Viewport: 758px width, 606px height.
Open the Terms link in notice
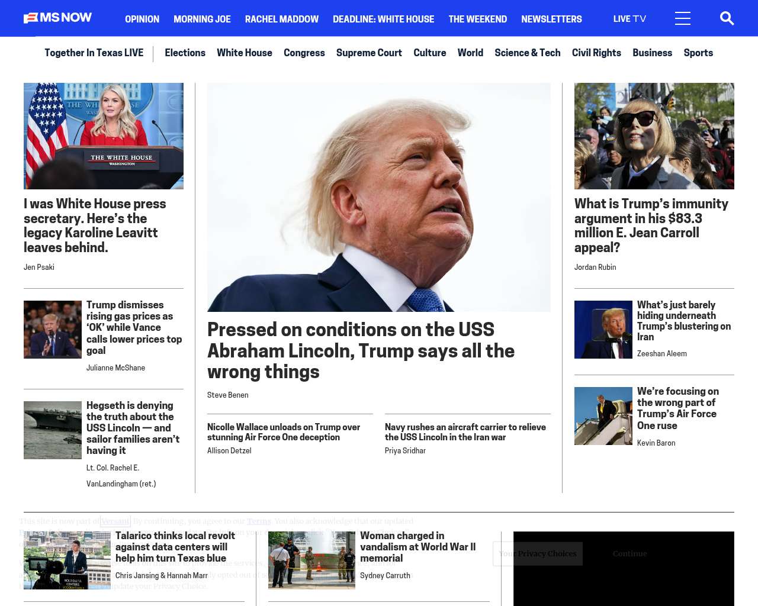pyautogui.click(x=259, y=521)
